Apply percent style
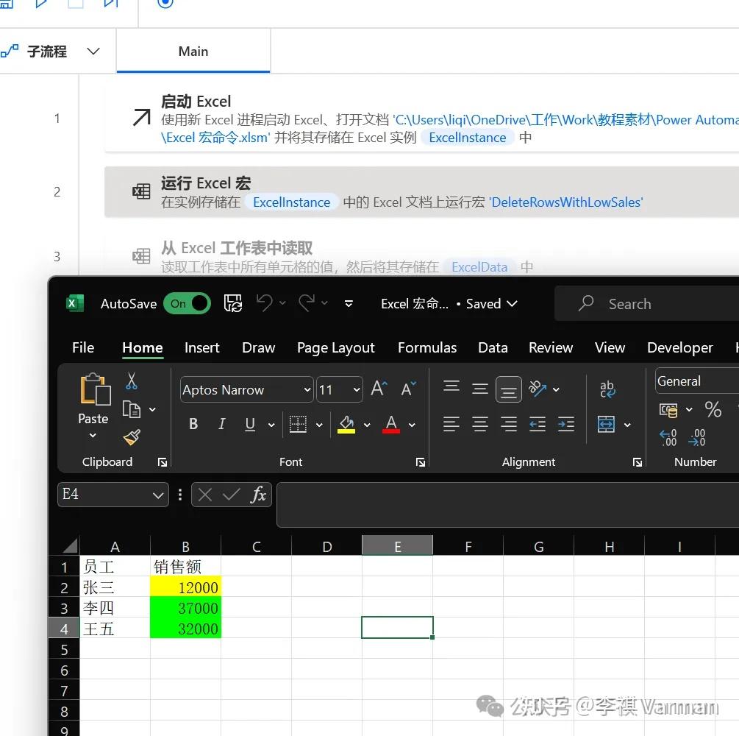This screenshot has height=736, width=739. click(713, 409)
